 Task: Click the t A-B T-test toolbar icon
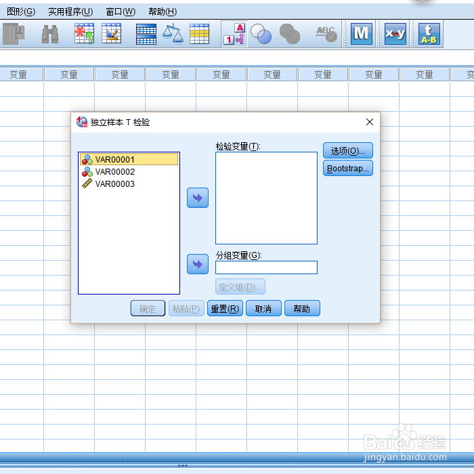[x=429, y=34]
